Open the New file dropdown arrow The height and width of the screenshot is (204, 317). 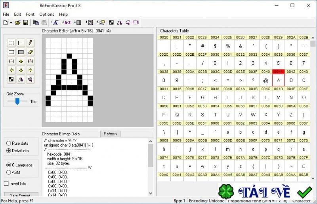click(x=11, y=23)
